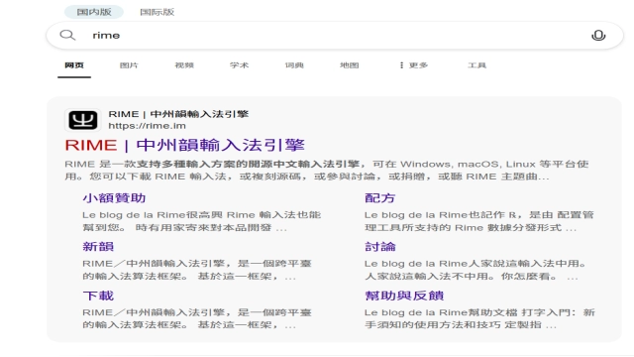Viewport: 634px width, 357px height.
Task: Click the RIME site logo icon
Action: coord(82,120)
